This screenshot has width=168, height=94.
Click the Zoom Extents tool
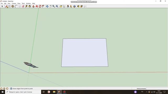(57, 6)
